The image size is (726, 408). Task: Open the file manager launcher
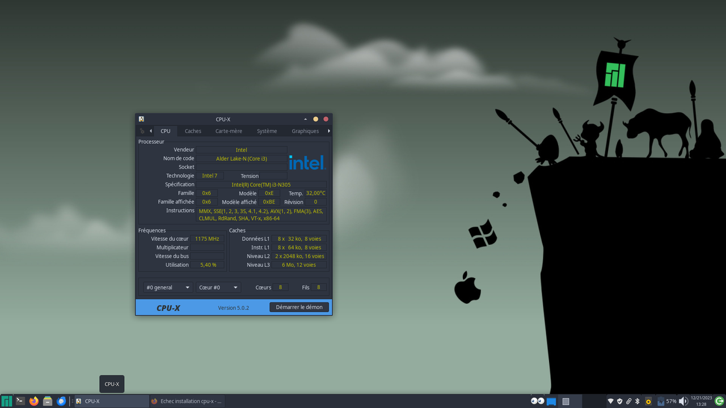(48, 401)
